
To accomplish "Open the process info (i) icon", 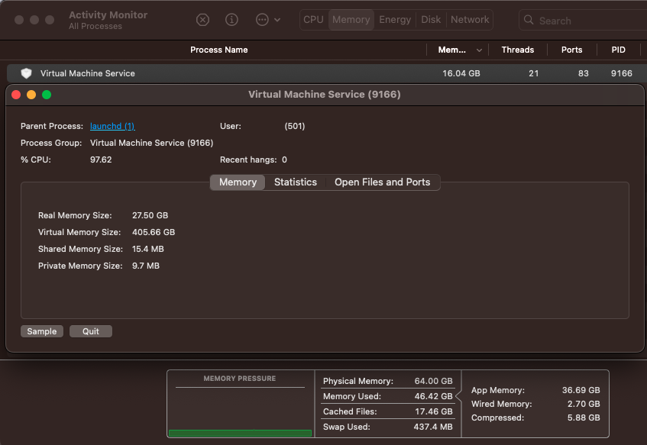I will [231, 20].
